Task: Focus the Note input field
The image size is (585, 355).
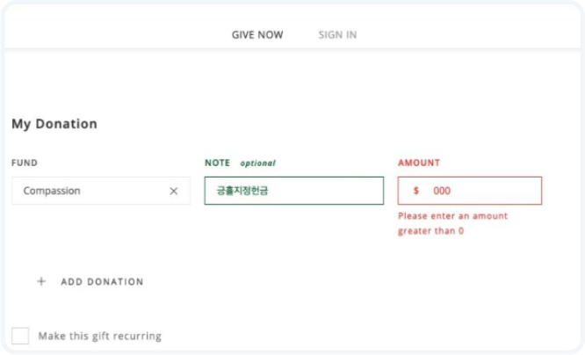Action: 325,191
